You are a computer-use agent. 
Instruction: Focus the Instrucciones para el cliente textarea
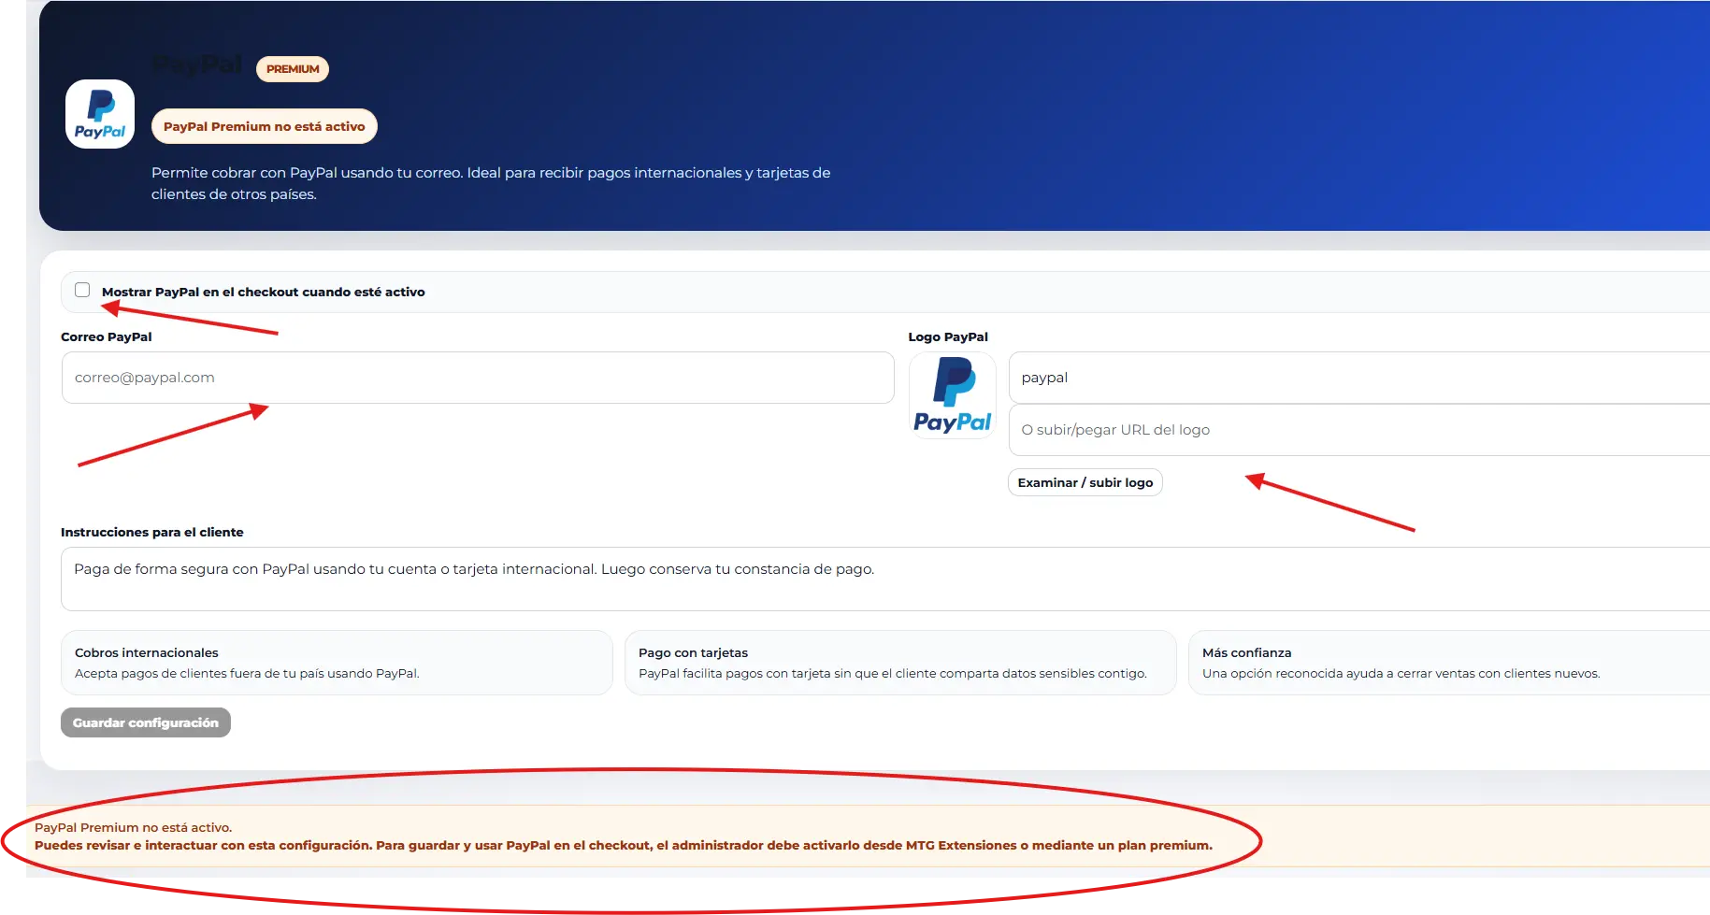885,579
